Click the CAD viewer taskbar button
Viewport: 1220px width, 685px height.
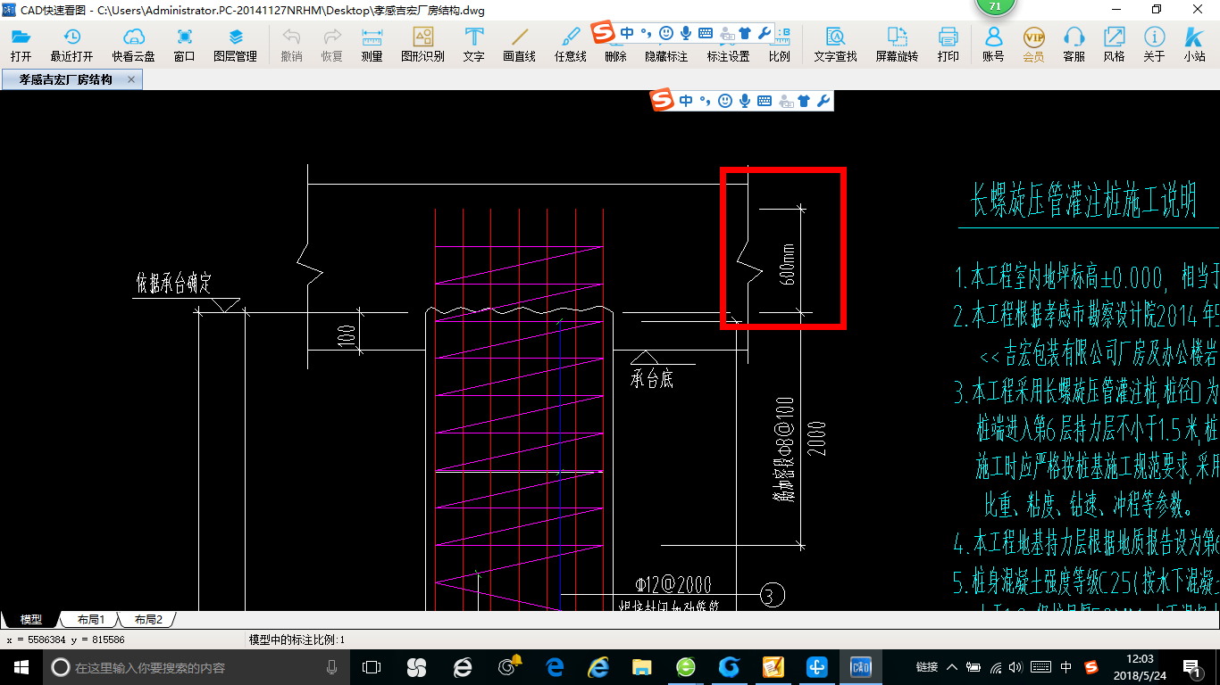coord(861,667)
